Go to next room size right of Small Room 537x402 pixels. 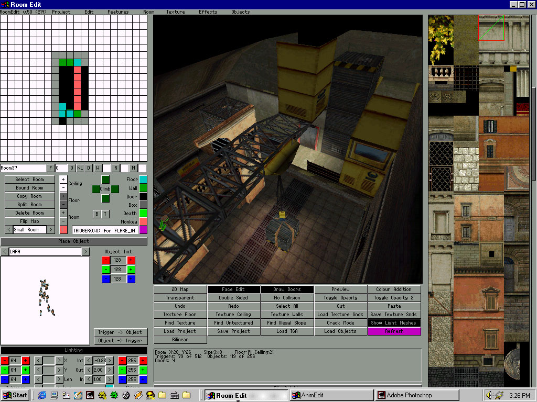51,230
